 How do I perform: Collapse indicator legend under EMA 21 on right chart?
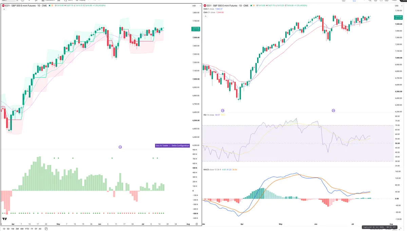(205, 16)
